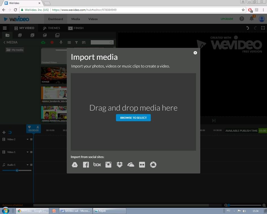Go to Dashboard
The image size is (267, 214).
coord(55,19)
